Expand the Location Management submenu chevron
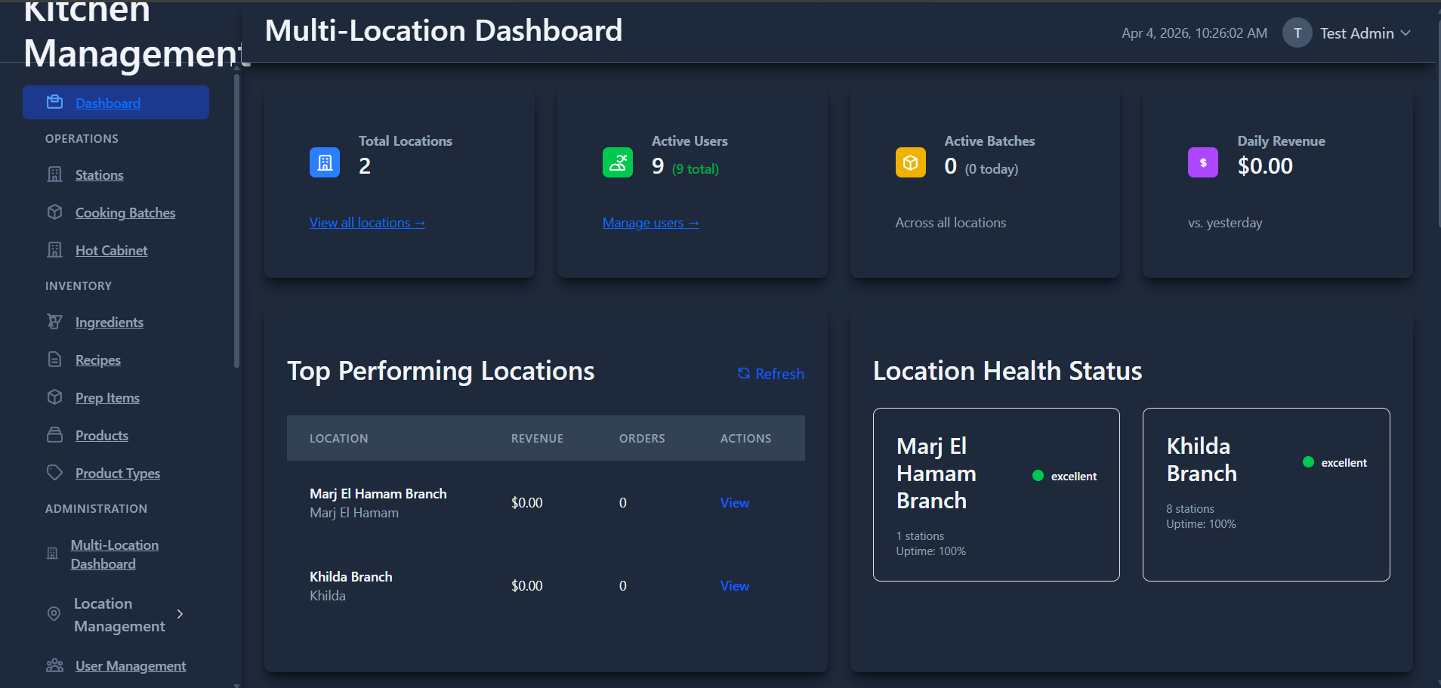The image size is (1441, 688). pos(180,614)
